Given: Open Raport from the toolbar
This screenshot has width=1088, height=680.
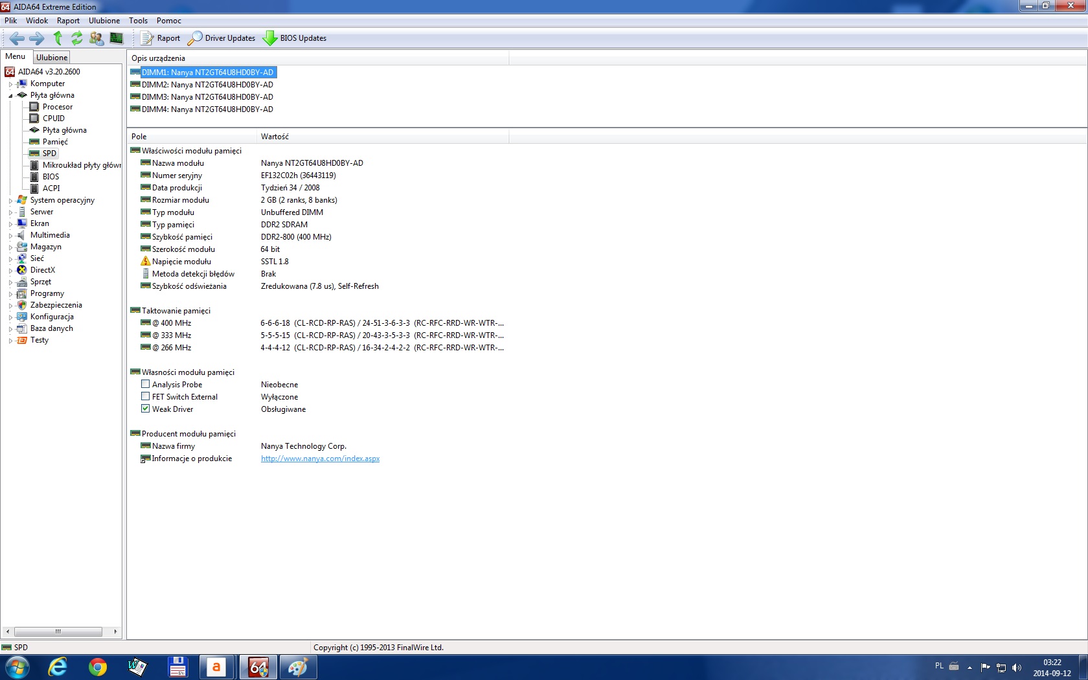Looking at the screenshot, I should pyautogui.click(x=161, y=38).
